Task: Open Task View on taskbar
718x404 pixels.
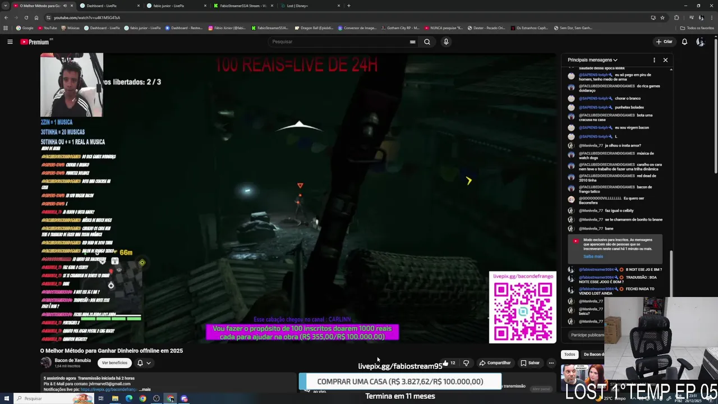Action: point(101,398)
